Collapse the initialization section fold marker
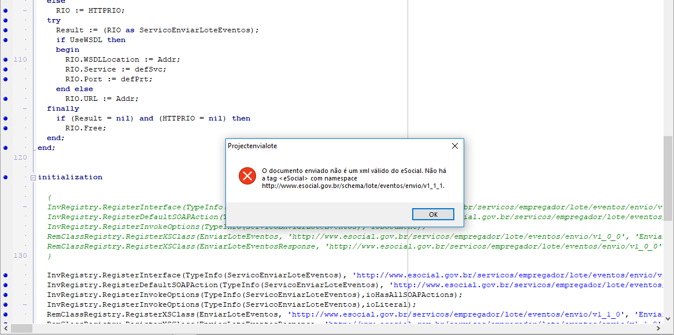The width and height of the screenshot is (674, 335). pos(33,178)
